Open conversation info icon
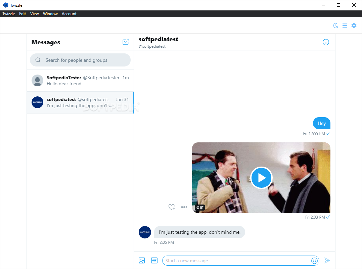The height and width of the screenshot is (269, 362). [x=326, y=42]
